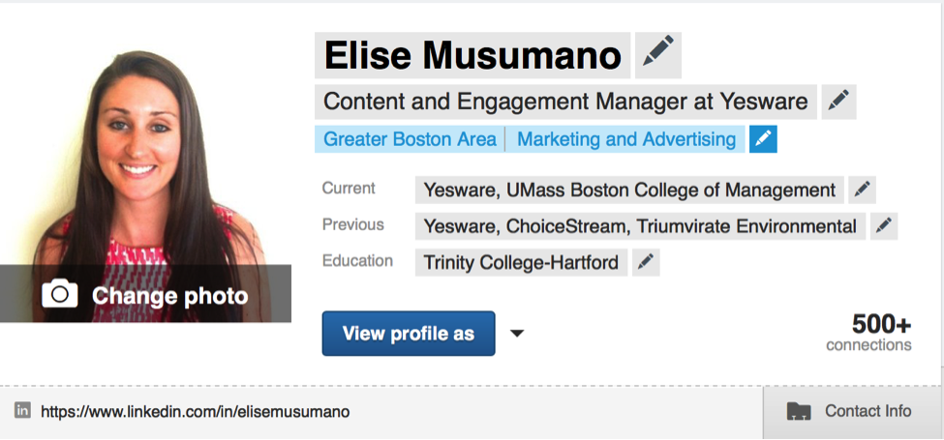Edit headline using pencil next to Yesware title
This screenshot has width=944, height=440.
point(838,102)
